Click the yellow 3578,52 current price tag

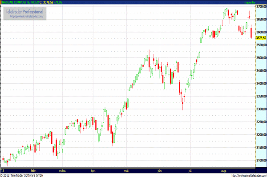(260, 38)
